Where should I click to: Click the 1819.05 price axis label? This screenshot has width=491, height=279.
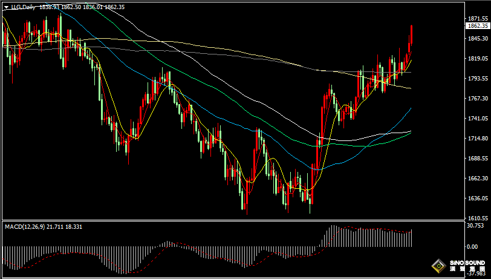[478, 59]
